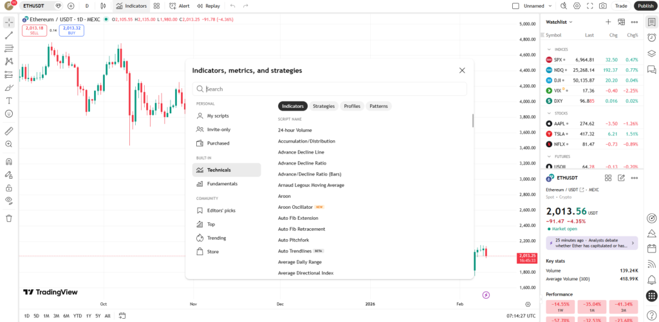Select the Trend Line drawing tool
This screenshot has width=659, height=322.
click(9, 35)
